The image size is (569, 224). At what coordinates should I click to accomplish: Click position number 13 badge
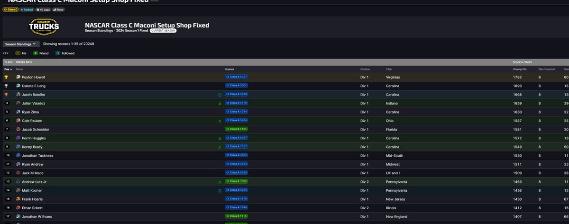pos(7,181)
